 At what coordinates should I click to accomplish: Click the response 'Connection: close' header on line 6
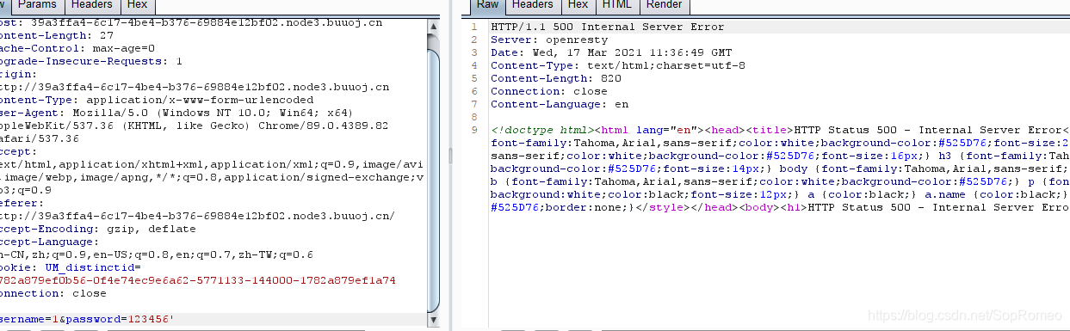[549, 91]
